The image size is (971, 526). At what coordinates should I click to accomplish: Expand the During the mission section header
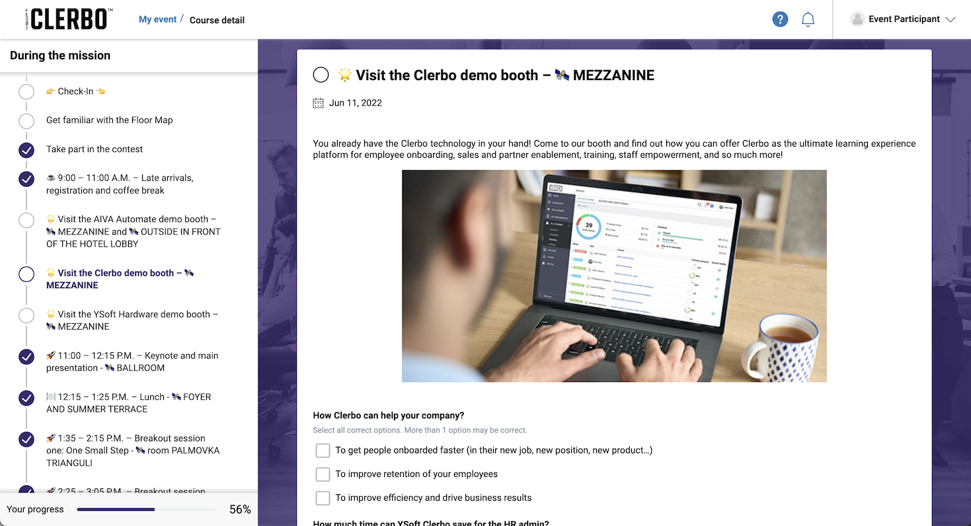(59, 56)
